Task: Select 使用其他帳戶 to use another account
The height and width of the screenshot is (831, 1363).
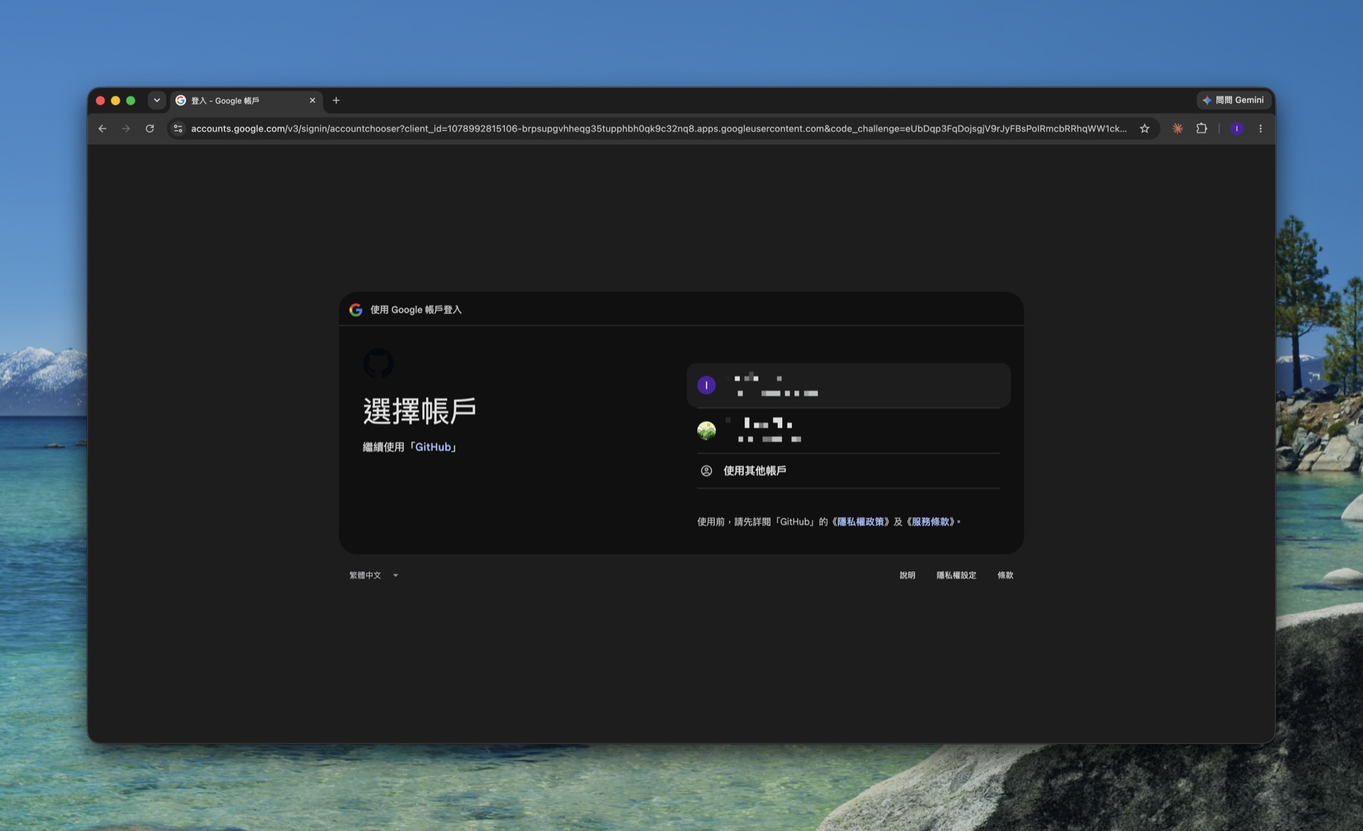Action: [848, 471]
